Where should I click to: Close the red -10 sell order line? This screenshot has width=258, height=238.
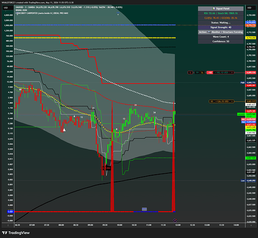pos(232,72)
